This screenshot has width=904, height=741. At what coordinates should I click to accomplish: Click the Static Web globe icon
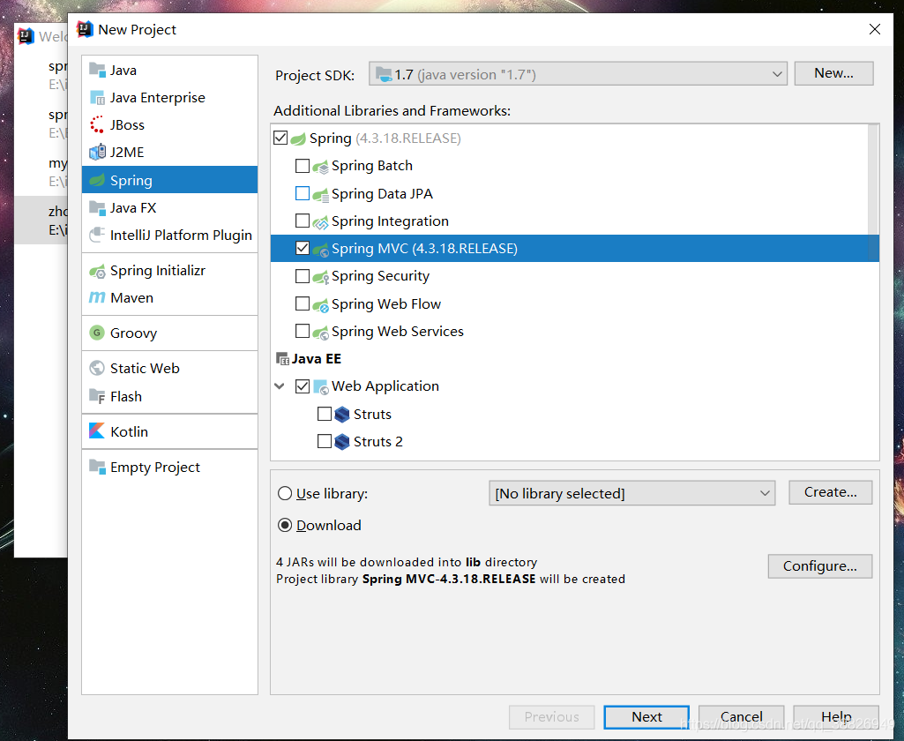97,368
